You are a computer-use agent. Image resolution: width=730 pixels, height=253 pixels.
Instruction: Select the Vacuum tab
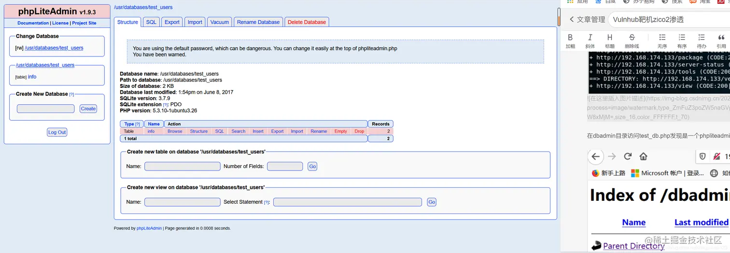(220, 22)
